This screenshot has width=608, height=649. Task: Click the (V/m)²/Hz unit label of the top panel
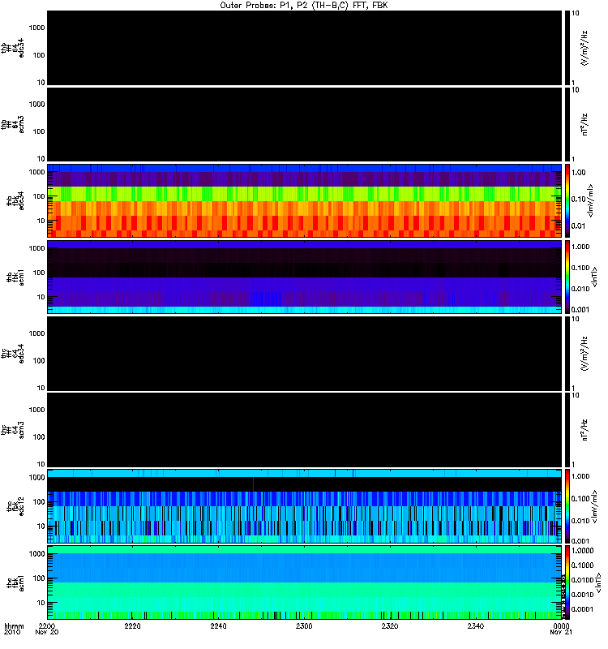584,48
